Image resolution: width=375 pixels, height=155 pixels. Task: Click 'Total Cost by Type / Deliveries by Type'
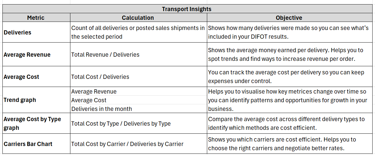[x=121, y=124]
